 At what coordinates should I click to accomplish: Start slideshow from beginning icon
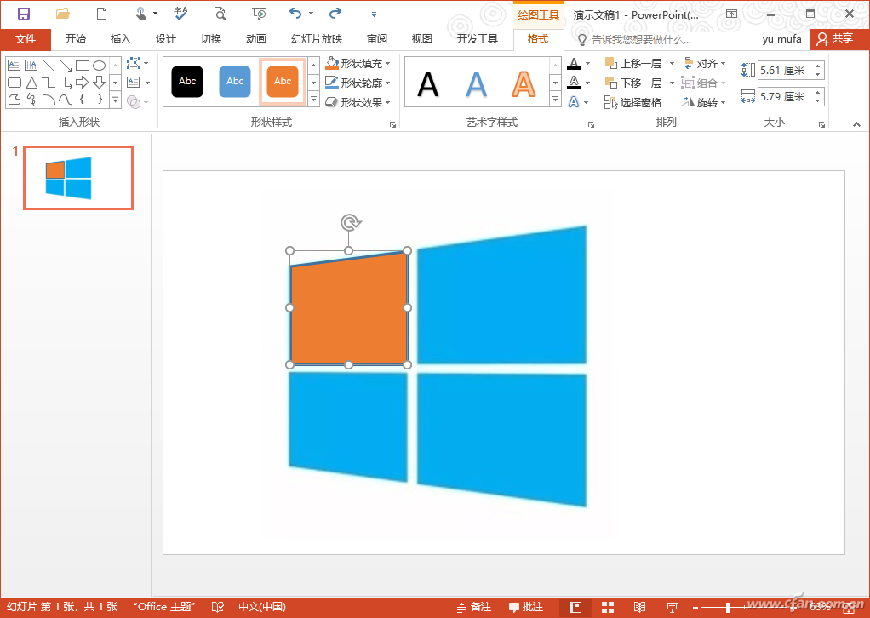[x=259, y=14]
